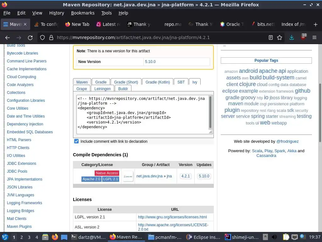Select the Buildr tab

click(x=123, y=89)
